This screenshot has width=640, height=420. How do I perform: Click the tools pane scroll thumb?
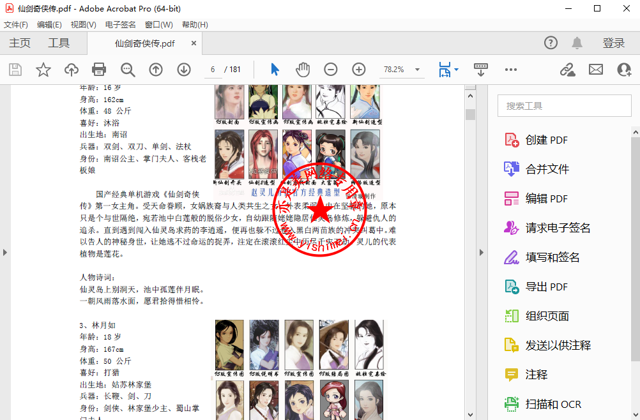tap(636, 250)
